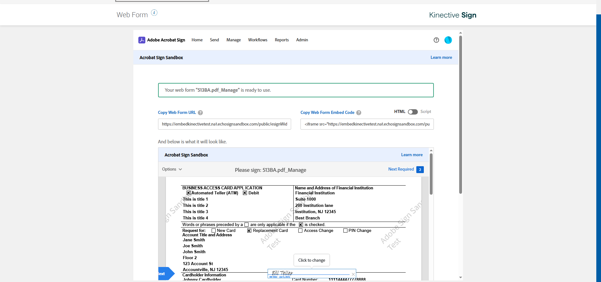Click the "Please sign: 513BA.pdf_Manage" heading
The width and height of the screenshot is (601, 282).
270,170
